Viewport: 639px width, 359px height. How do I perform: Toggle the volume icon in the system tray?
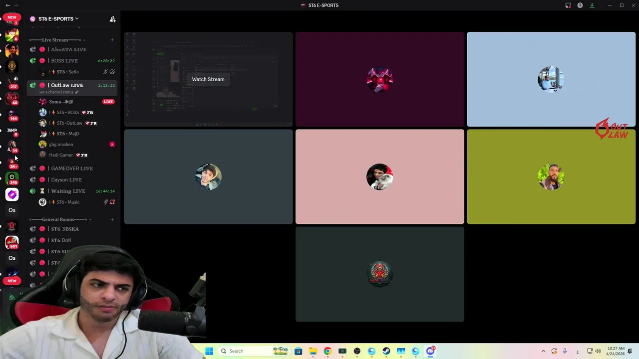pos(598,351)
